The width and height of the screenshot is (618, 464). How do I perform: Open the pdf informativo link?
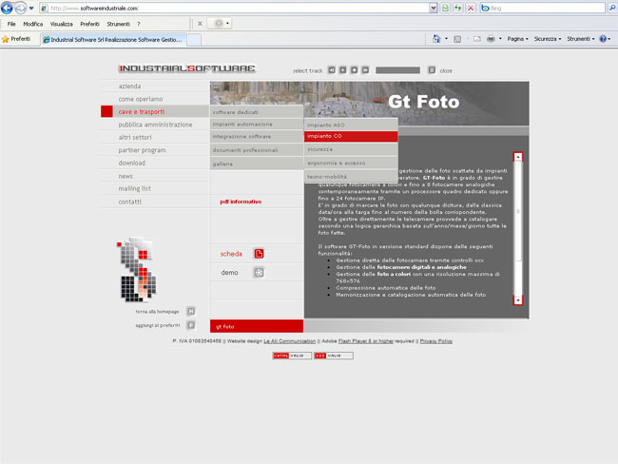(241, 202)
